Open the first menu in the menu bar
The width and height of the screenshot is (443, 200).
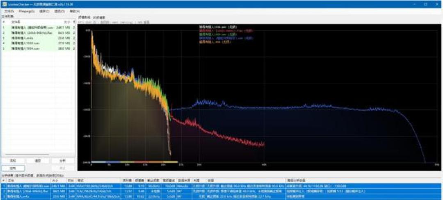(x=9, y=11)
